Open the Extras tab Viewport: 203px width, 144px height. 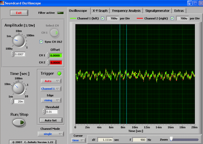(179, 11)
